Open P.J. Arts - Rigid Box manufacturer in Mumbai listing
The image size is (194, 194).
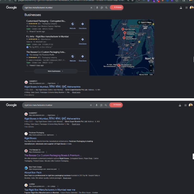47,37
